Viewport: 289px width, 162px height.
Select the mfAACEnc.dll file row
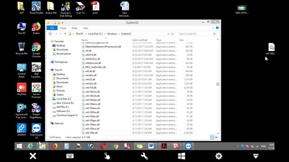[x=137, y=59]
